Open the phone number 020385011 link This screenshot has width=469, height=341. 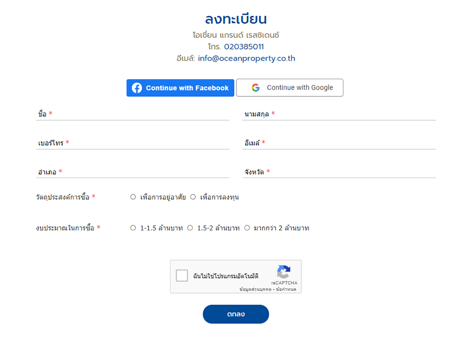pos(244,47)
